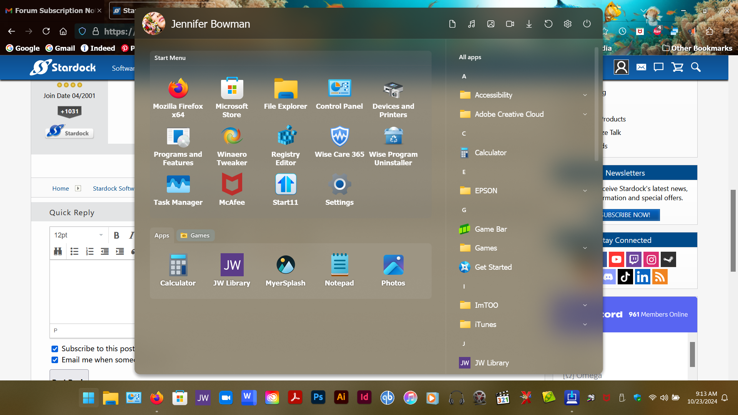Click the All apps list scrollbar
This screenshot has height=415, width=738.
pos(597,104)
